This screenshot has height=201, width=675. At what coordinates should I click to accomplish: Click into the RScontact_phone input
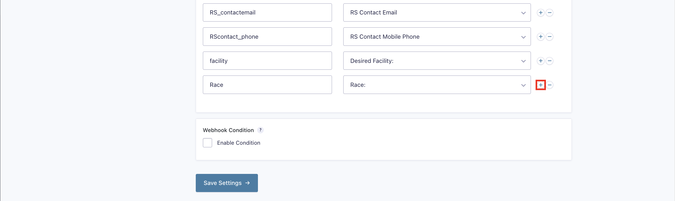267,37
